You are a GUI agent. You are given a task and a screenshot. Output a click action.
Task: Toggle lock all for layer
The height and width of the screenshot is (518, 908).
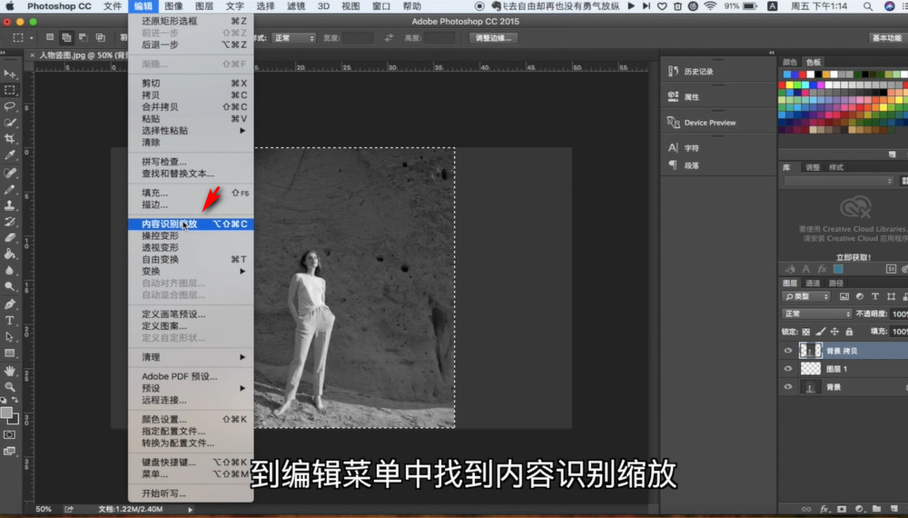pos(849,332)
